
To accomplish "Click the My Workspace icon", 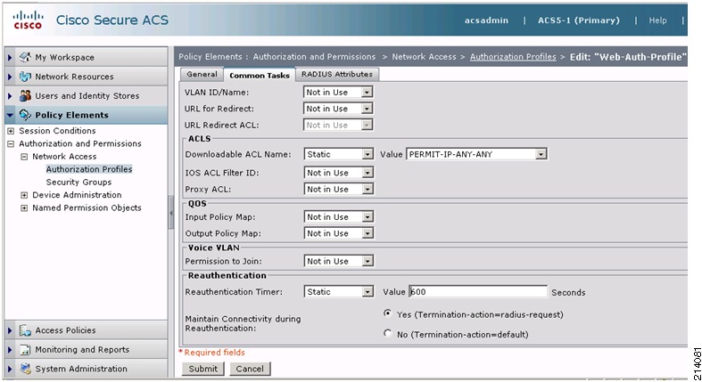I will 25,57.
